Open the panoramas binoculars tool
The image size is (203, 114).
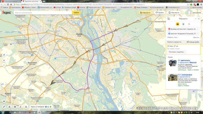pos(9,107)
